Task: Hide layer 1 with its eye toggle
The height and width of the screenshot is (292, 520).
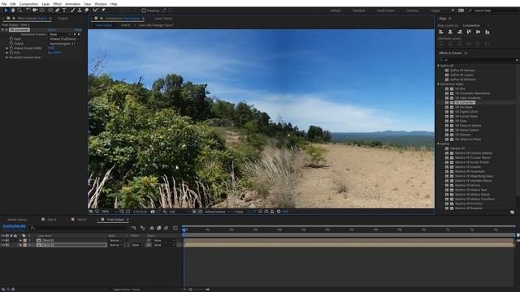Action: pos(3,240)
